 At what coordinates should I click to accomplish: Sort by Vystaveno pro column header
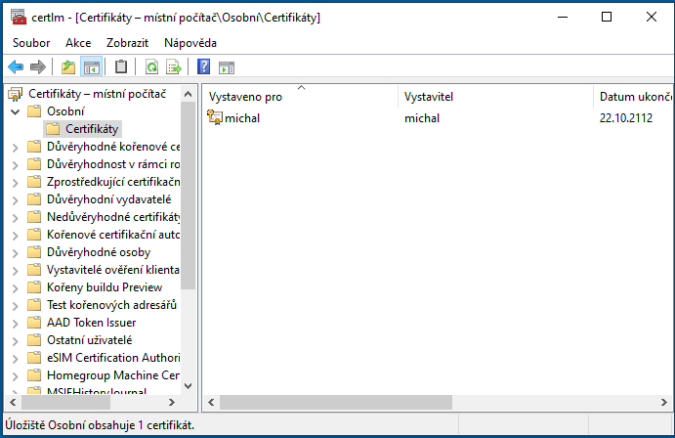tap(301, 97)
